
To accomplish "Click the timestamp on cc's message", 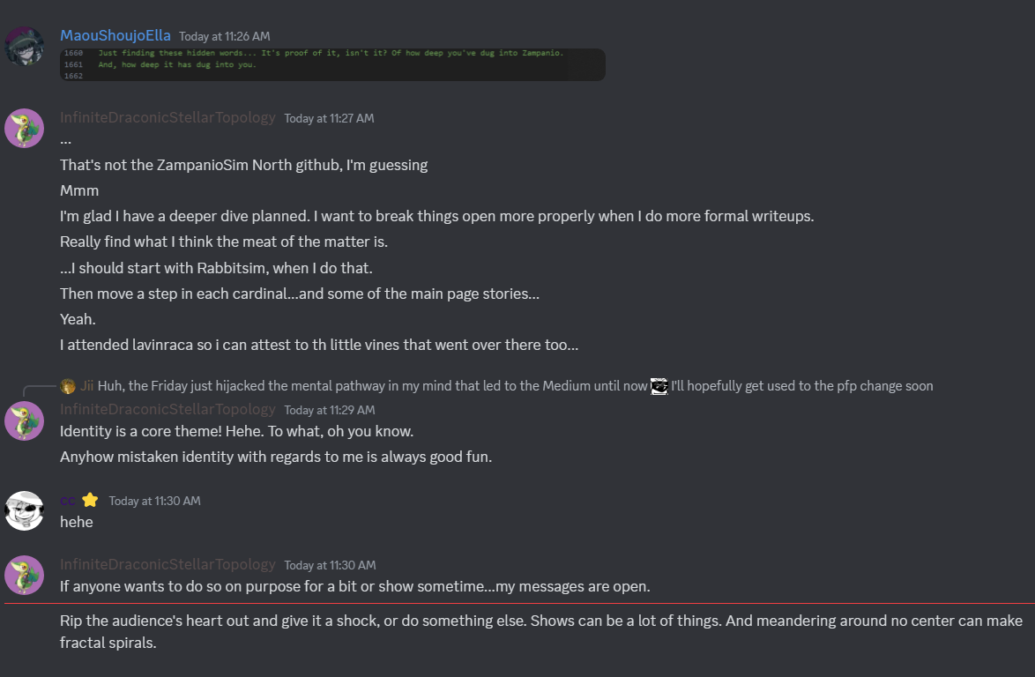I will (154, 501).
